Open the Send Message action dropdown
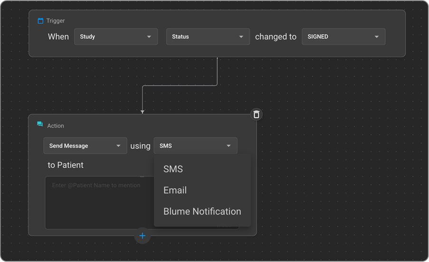This screenshot has height=262, width=429. (85, 146)
